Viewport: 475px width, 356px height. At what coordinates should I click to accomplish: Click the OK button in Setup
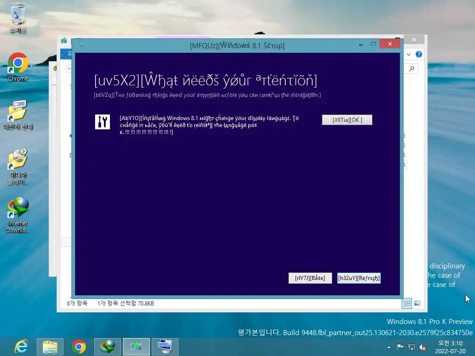tap(347, 120)
